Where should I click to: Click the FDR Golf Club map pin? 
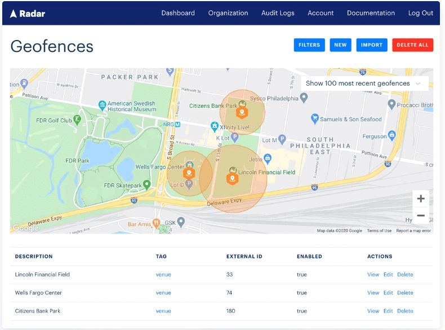[77, 120]
